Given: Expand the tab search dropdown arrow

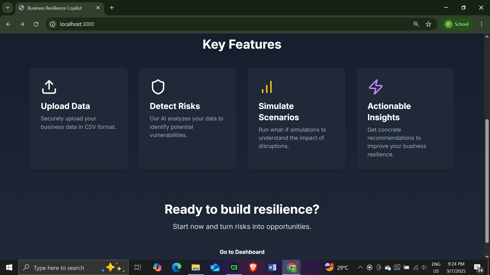Looking at the screenshot, I should point(8,8).
